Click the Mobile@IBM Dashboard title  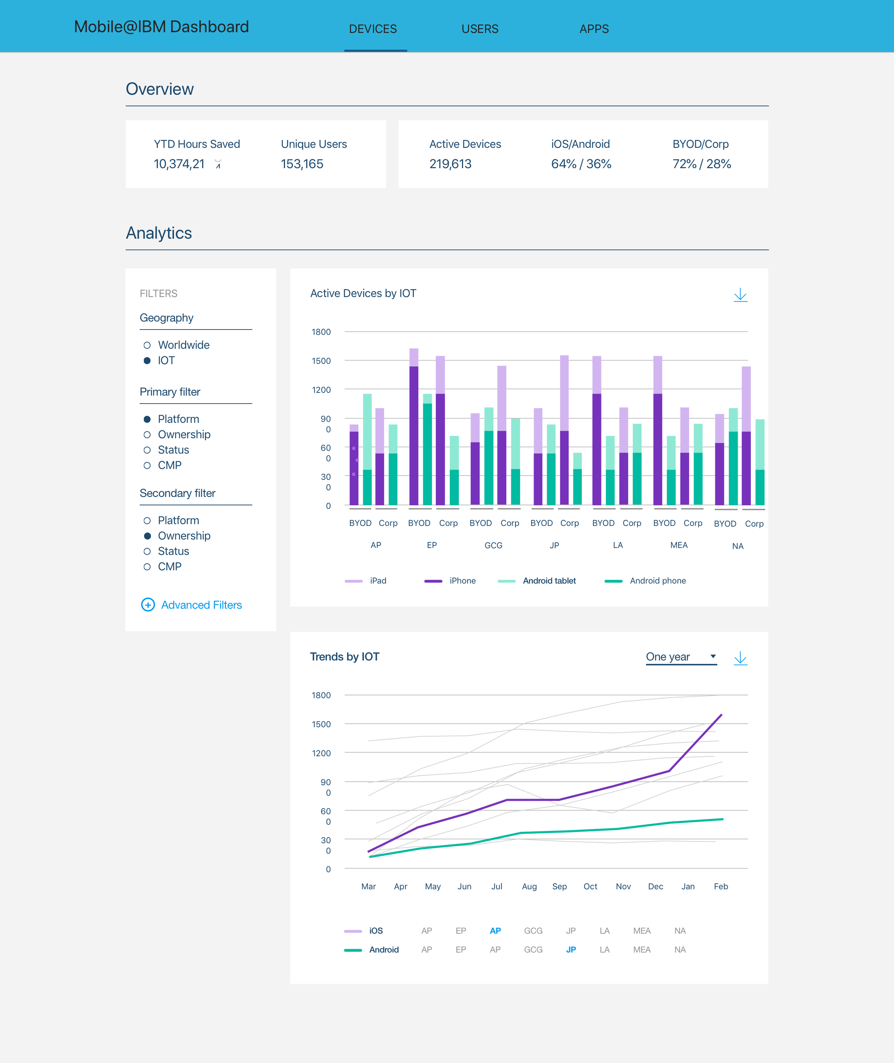coord(161,26)
